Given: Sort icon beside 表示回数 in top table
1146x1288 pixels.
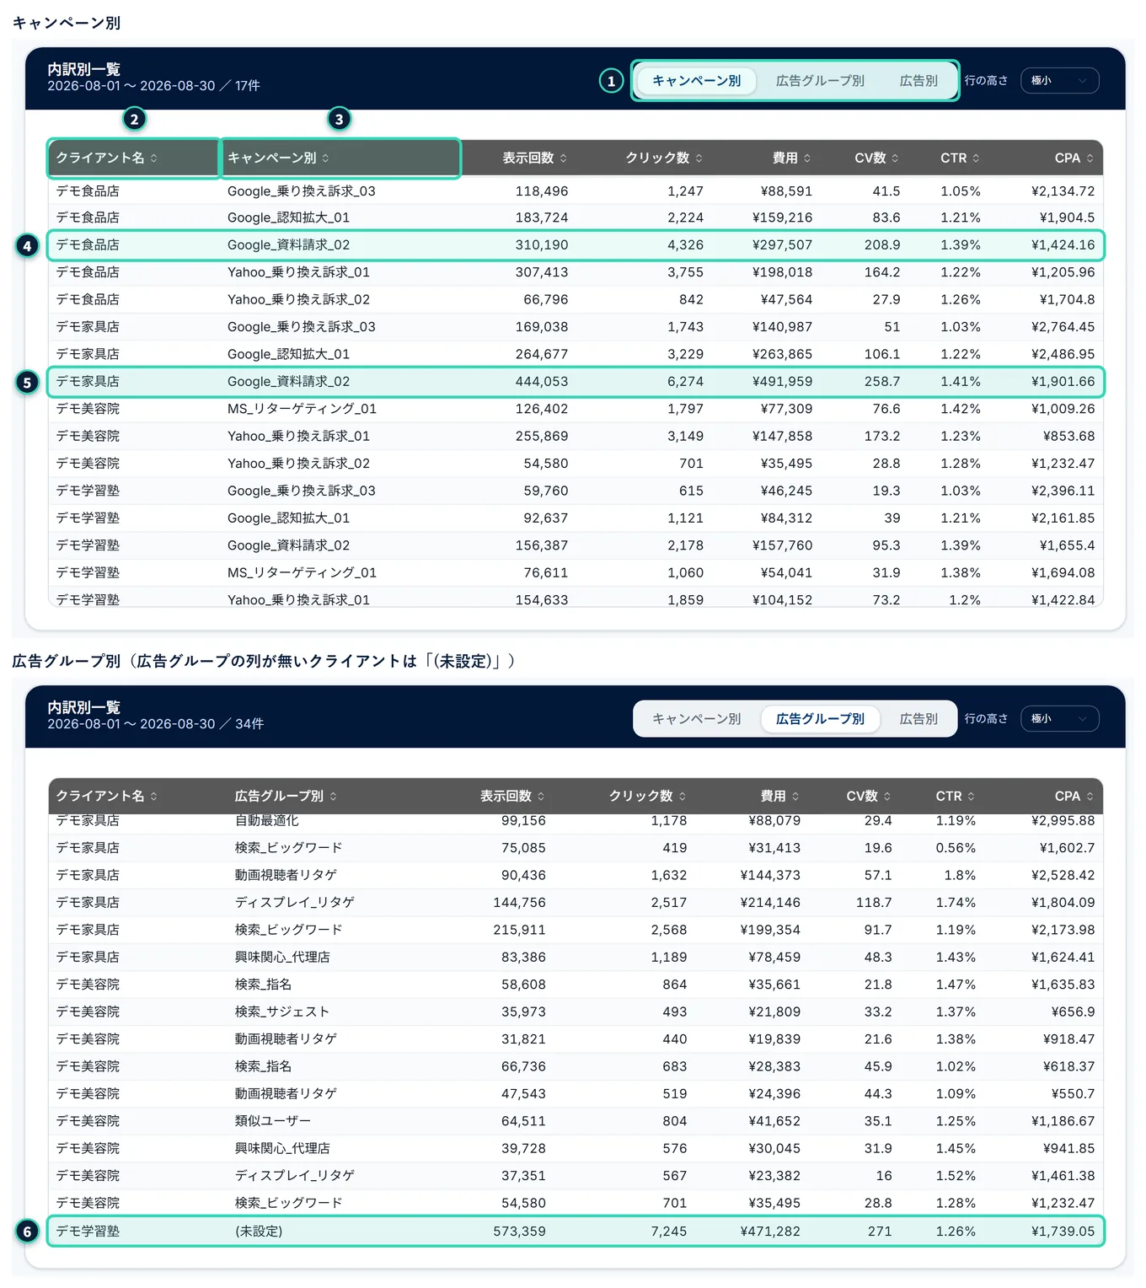Looking at the screenshot, I should coord(563,158).
